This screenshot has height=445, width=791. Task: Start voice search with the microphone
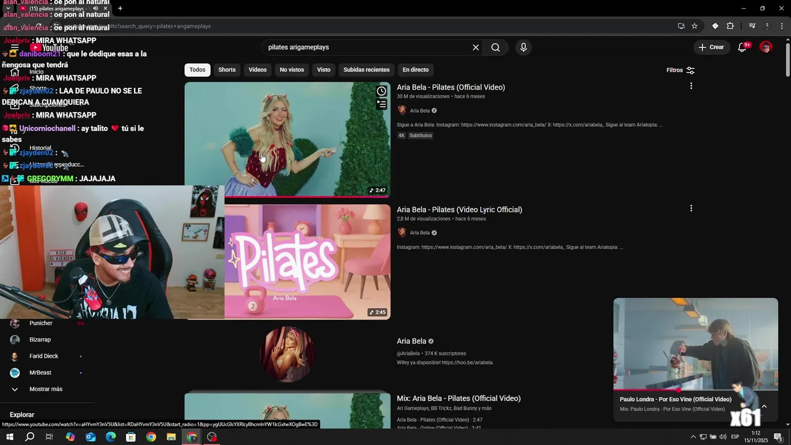523,48
